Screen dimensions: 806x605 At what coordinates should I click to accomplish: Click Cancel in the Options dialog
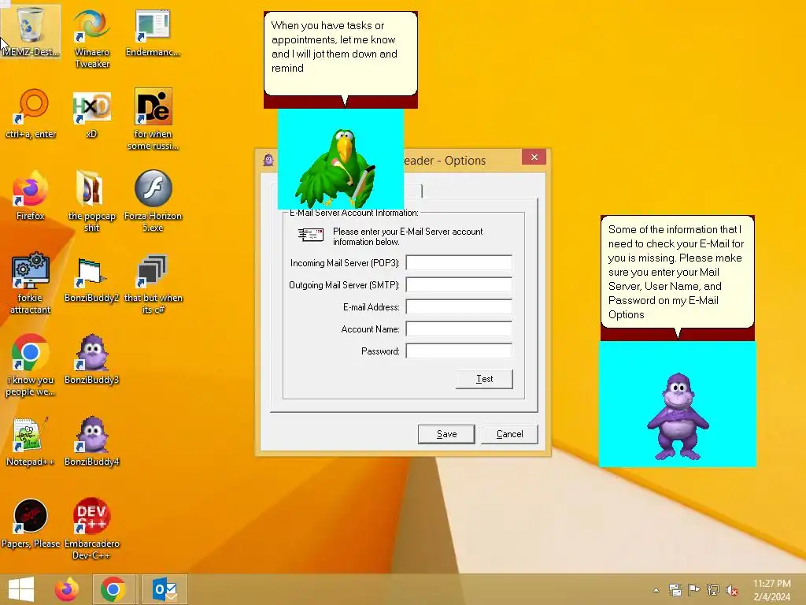tap(509, 434)
